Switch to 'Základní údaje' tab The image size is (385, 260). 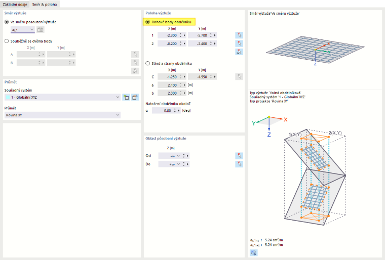[15, 5]
